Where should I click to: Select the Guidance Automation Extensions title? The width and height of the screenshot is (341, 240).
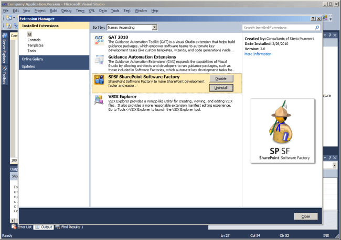pos(142,57)
